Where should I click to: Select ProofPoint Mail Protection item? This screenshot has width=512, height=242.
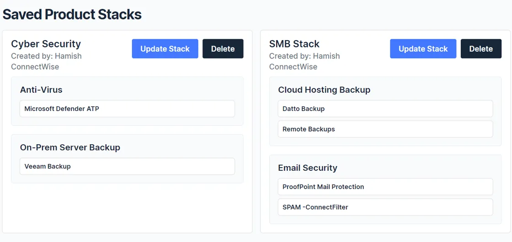pyautogui.click(x=385, y=187)
